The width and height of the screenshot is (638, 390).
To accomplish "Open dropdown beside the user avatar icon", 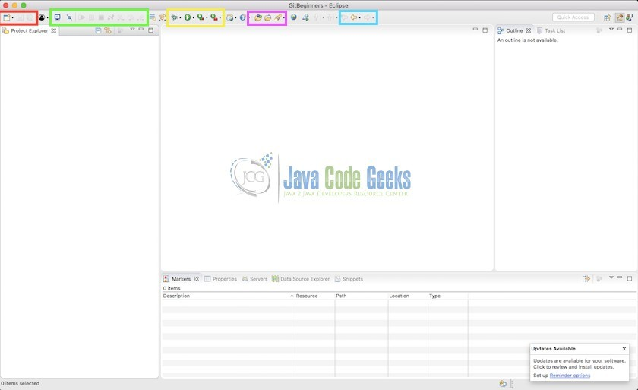I will tap(48, 17).
